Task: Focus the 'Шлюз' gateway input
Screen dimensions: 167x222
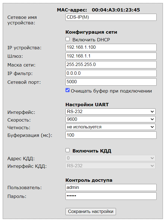Action: 111,56
